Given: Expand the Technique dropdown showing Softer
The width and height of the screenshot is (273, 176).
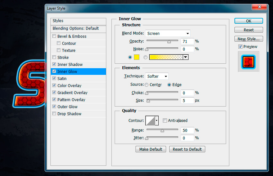Looking at the screenshot, I should [x=157, y=76].
